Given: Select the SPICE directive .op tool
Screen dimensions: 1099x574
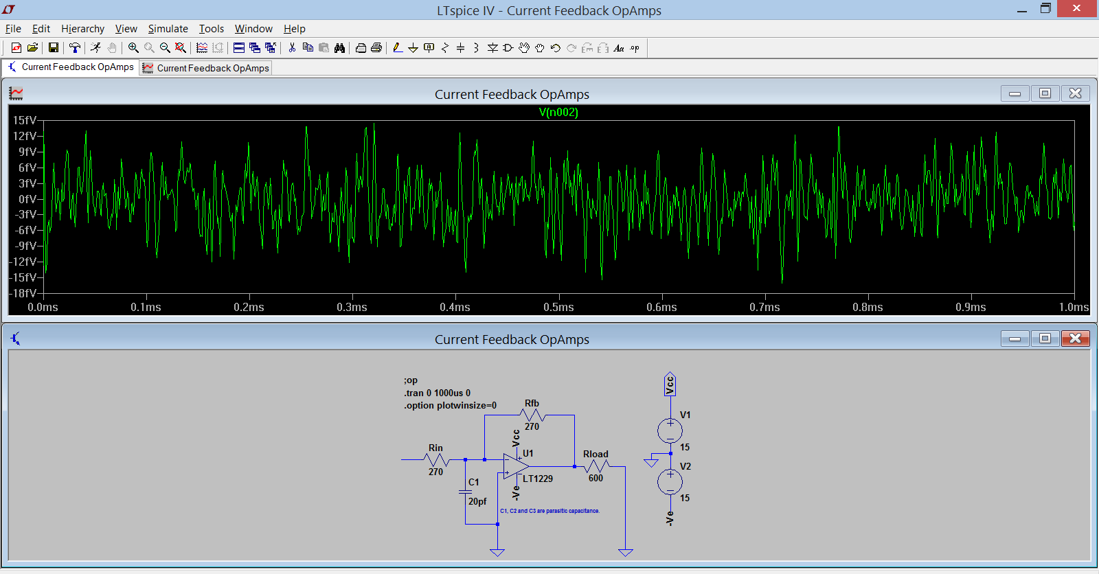Looking at the screenshot, I should tap(635, 48).
